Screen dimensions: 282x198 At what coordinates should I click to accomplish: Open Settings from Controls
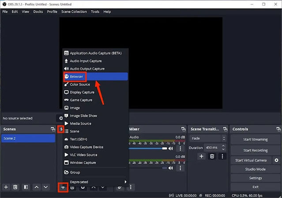[x=256, y=178]
